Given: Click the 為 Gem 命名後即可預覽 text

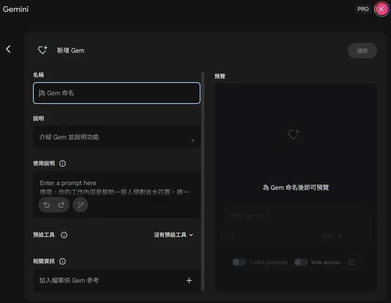Looking at the screenshot, I should [x=296, y=187].
